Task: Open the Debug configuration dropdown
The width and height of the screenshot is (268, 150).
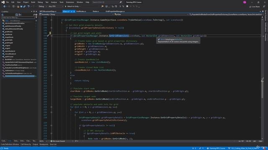Action: click(43, 7)
